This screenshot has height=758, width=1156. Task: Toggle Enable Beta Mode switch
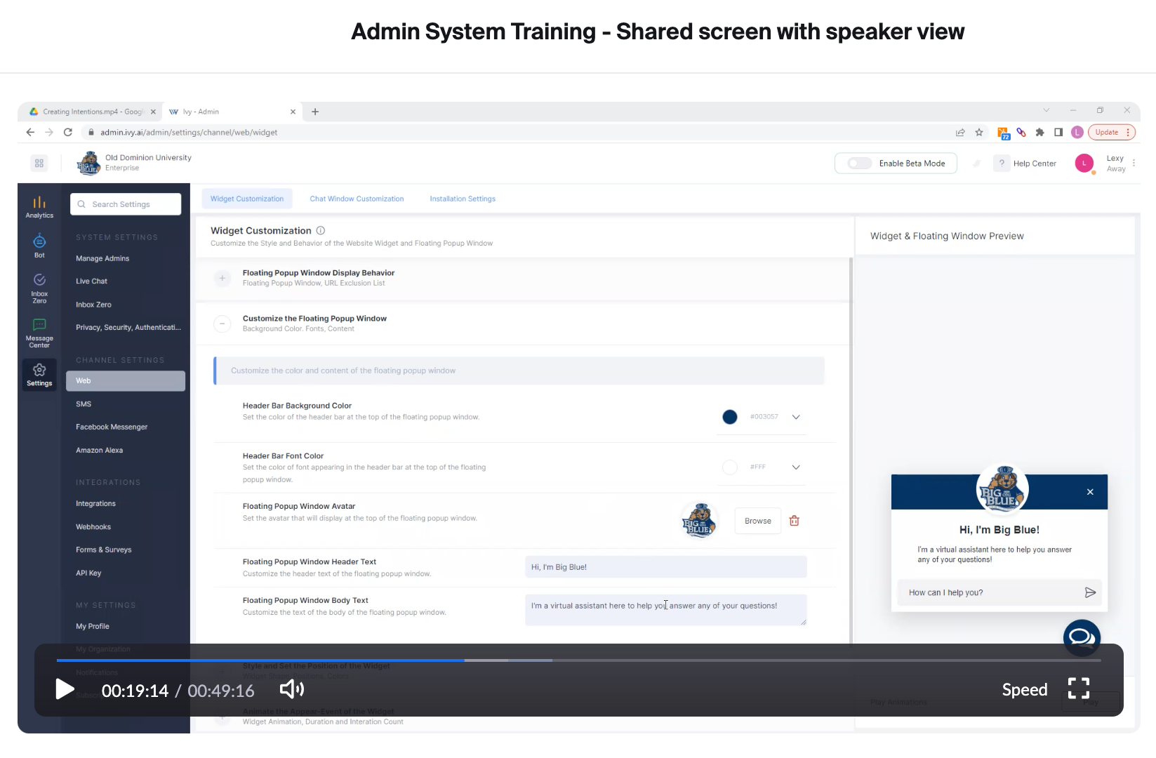pos(859,163)
